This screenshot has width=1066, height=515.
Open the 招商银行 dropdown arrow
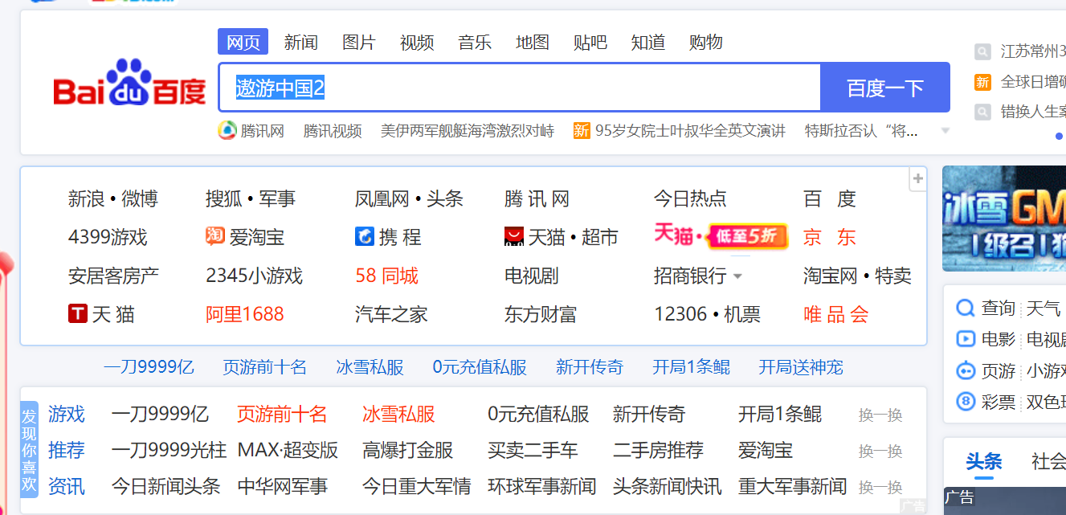pos(737,276)
